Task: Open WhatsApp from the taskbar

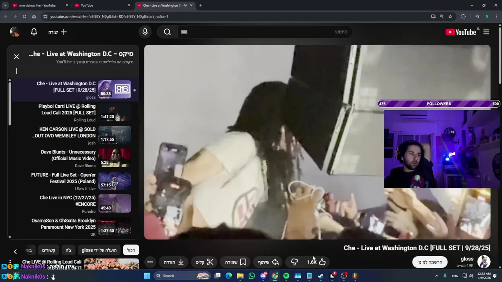Action: (x=252, y=276)
